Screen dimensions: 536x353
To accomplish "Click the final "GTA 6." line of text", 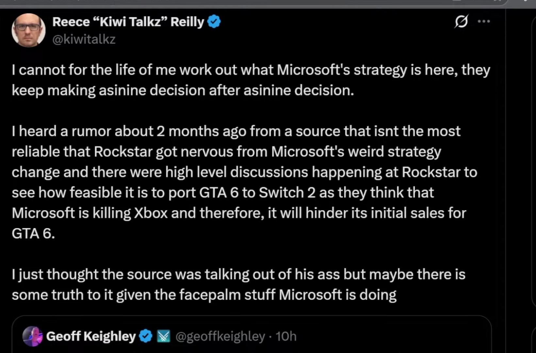I will tap(33, 233).
